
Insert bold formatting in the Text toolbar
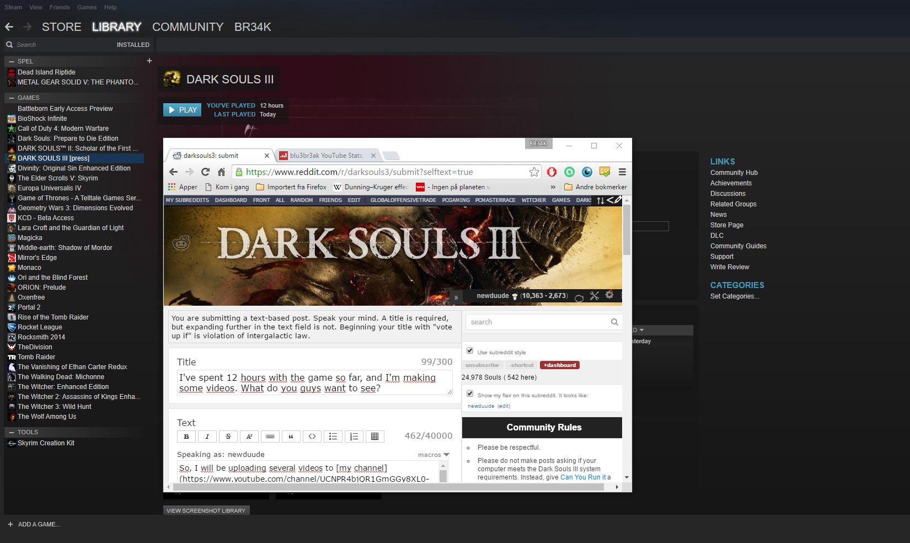point(186,436)
